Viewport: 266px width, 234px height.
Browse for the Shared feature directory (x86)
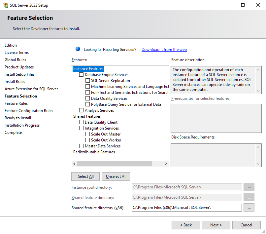pos(249,208)
